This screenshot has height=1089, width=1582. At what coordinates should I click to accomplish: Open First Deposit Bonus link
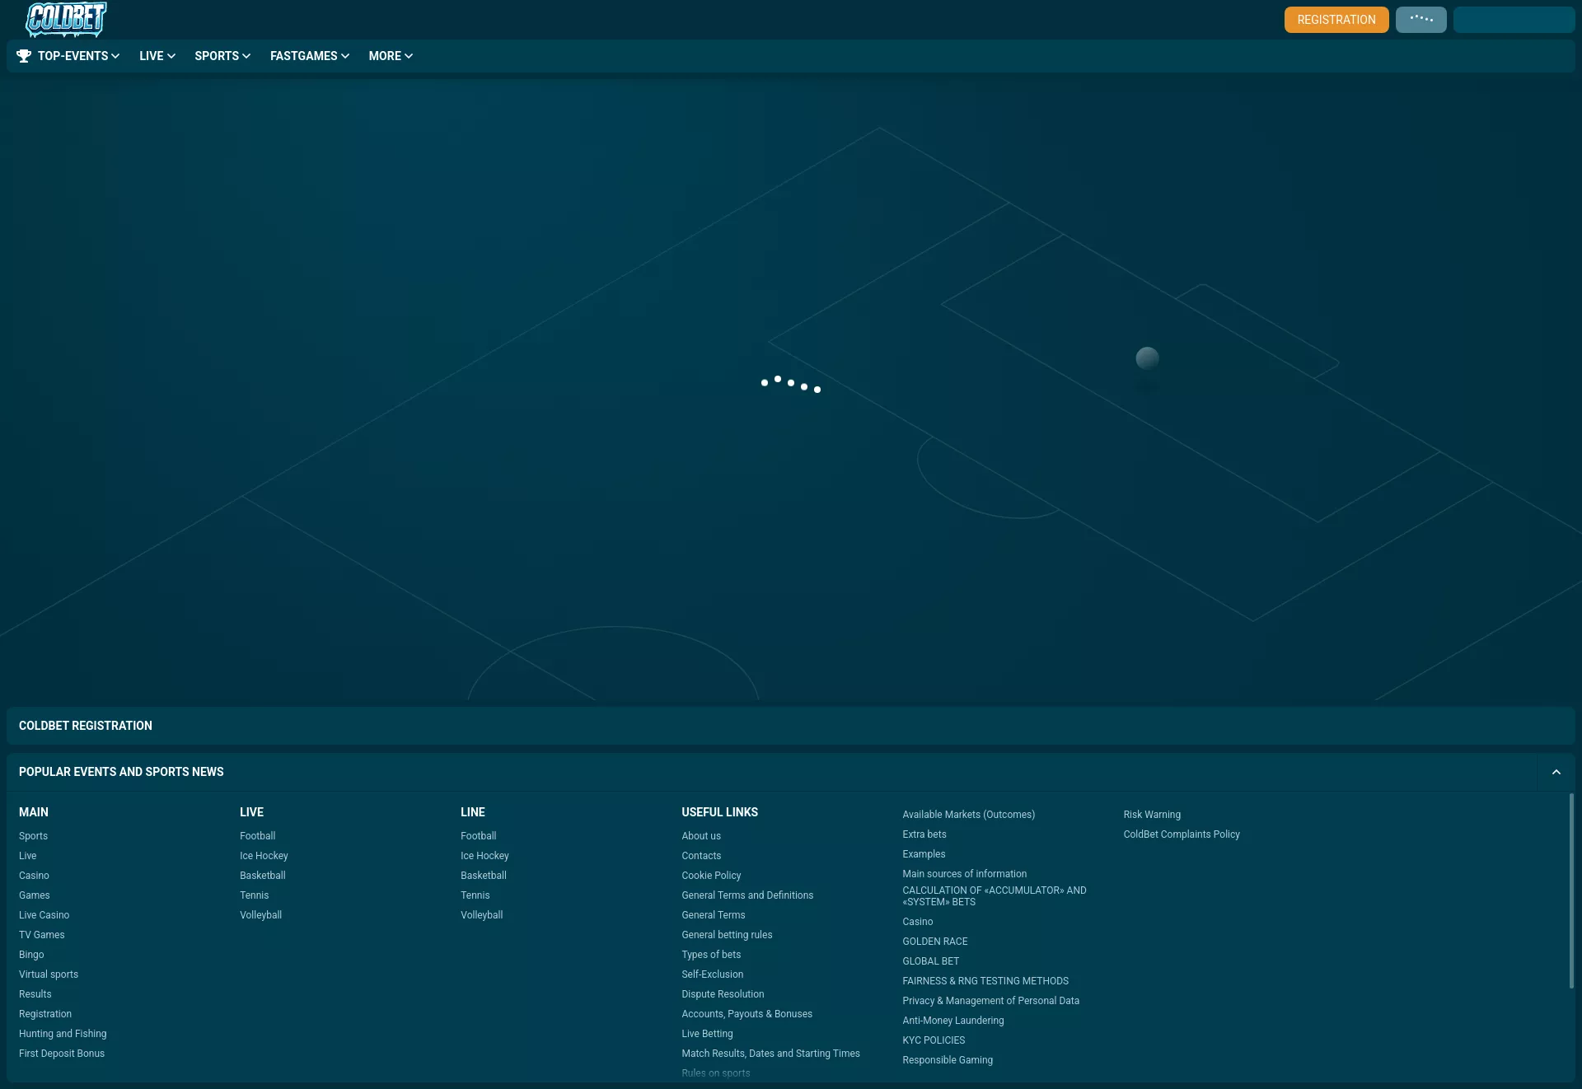62,1054
